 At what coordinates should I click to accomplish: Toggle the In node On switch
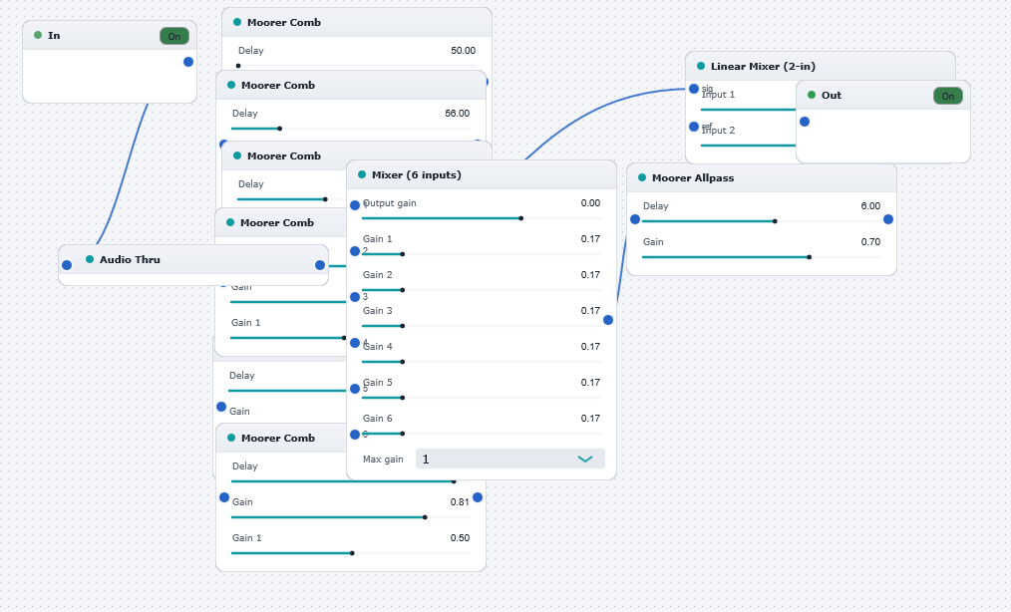[x=174, y=36]
